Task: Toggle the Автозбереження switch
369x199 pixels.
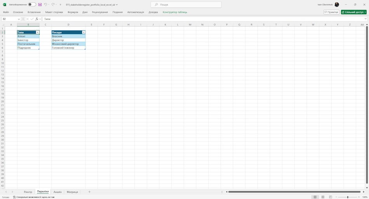Action: click(x=32, y=5)
